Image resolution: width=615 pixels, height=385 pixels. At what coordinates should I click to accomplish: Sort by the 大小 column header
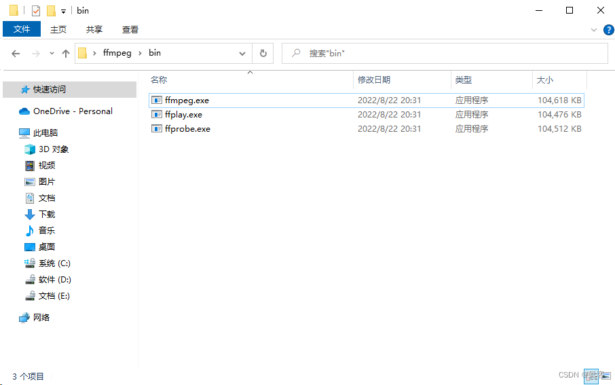point(545,79)
